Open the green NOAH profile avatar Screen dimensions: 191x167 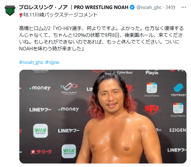click(x=10, y=10)
